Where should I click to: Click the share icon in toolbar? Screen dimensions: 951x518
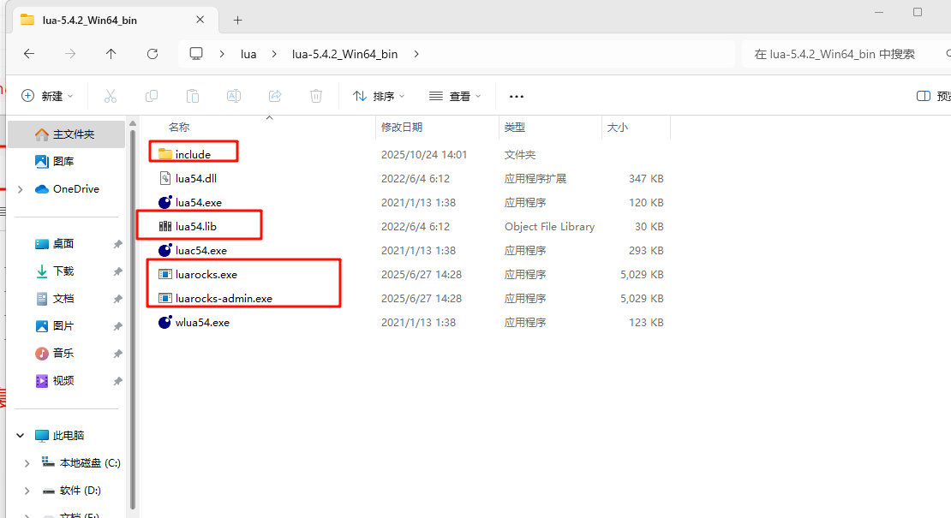click(x=275, y=96)
